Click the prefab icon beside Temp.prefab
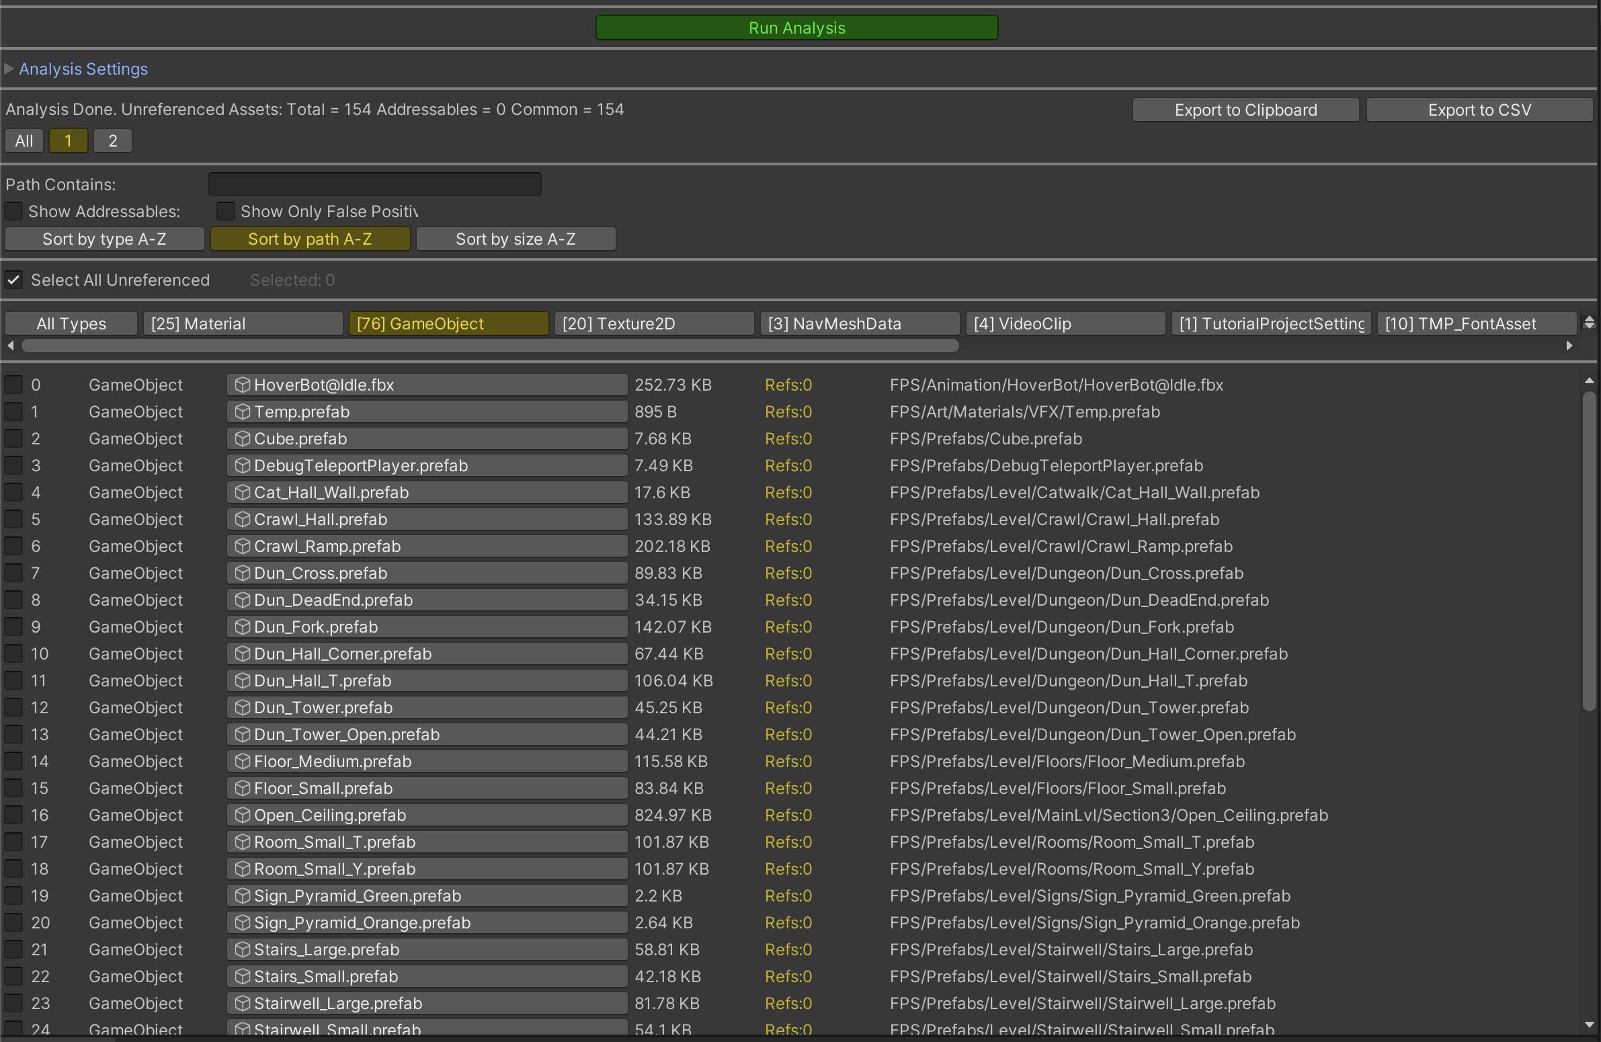 [242, 411]
